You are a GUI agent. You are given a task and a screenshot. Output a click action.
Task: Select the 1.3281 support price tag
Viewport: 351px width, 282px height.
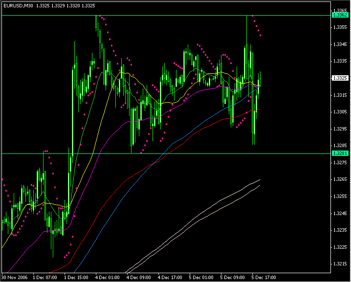click(340, 153)
